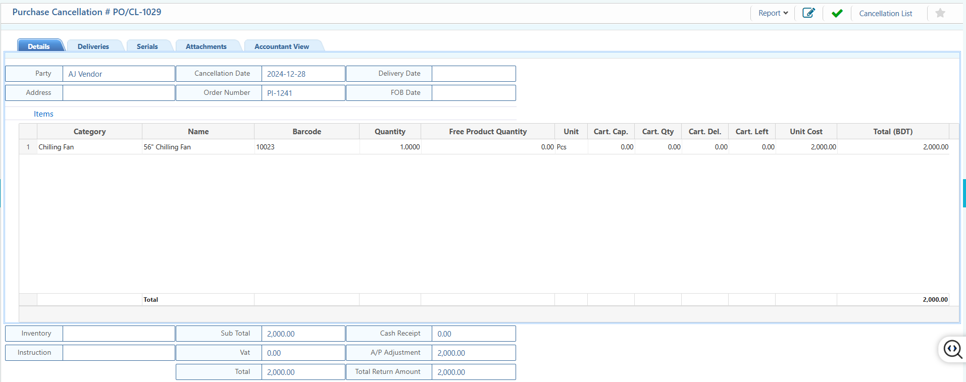Click Cancellation Date value 2024-12-28
The width and height of the screenshot is (966, 382).
[303, 74]
